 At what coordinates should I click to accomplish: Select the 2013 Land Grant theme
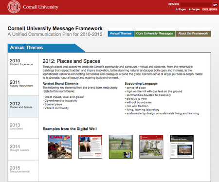coord(23,128)
